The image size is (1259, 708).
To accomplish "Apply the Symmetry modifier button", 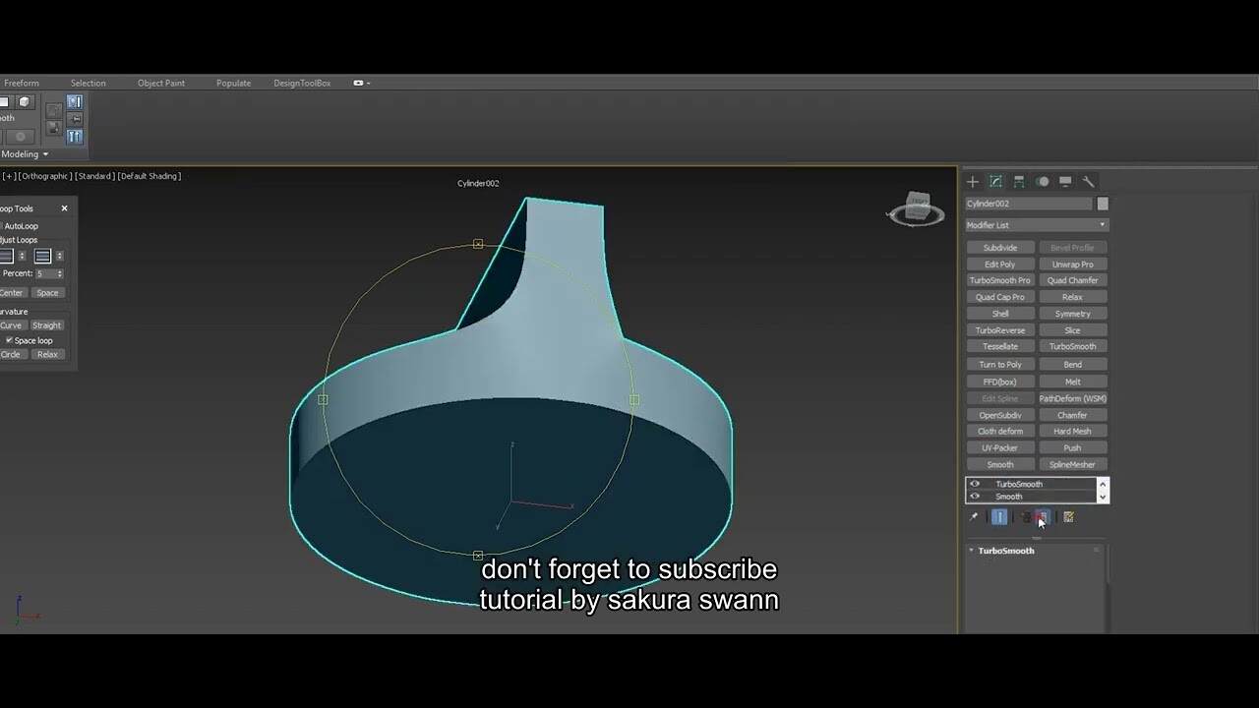I will click(x=1073, y=313).
